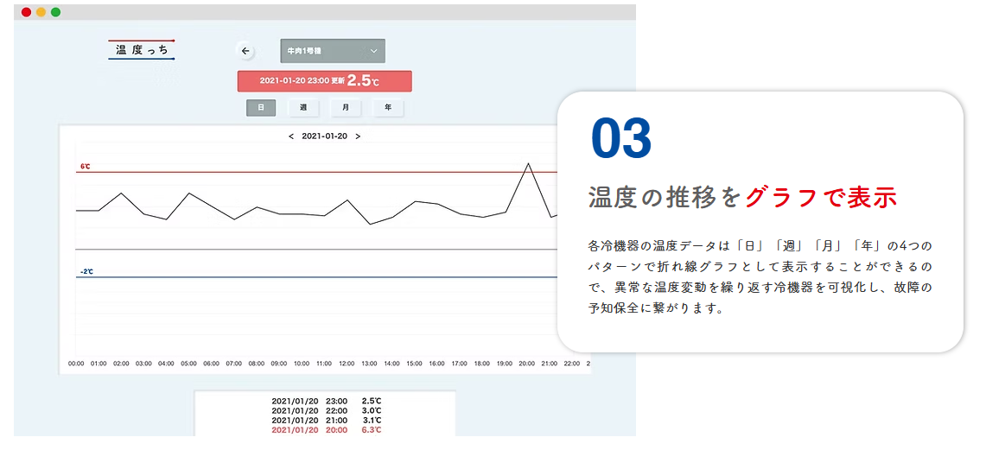Click the 20:00 time axis label
The width and height of the screenshot is (986, 450).
tap(527, 364)
